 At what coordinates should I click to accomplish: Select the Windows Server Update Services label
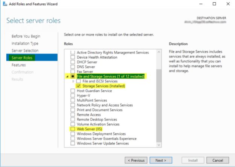click(102, 143)
